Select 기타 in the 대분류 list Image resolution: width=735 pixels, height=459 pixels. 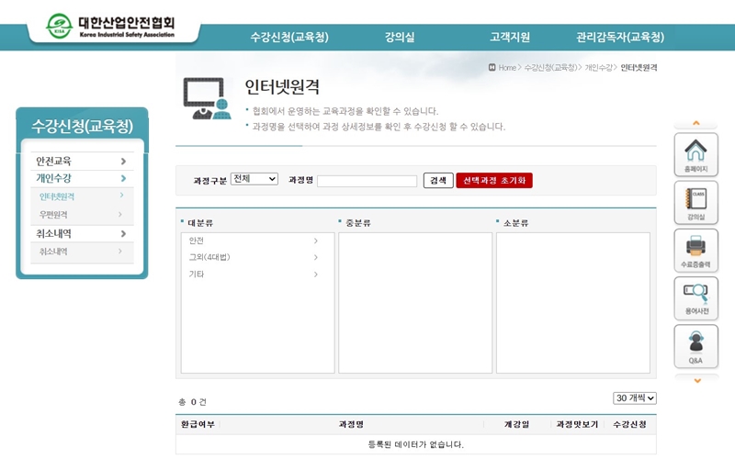coord(197,274)
